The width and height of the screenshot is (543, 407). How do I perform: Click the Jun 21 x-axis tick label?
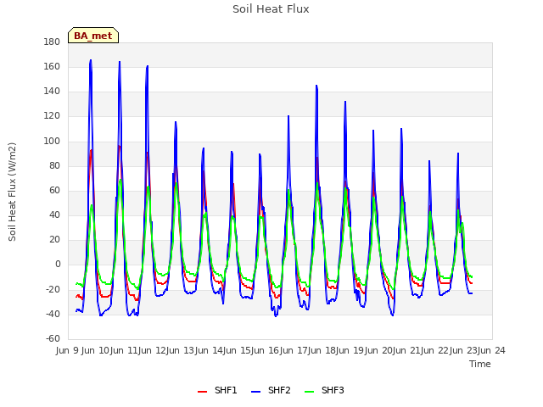405,350
